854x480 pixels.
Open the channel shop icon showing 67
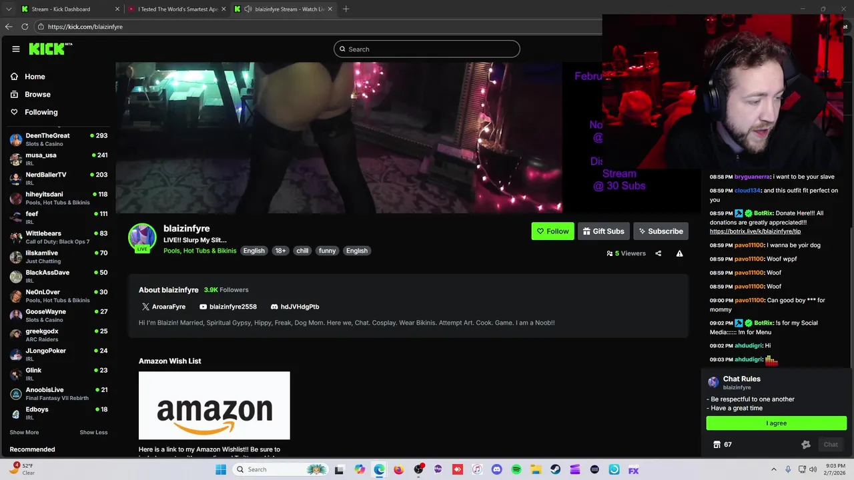(x=722, y=444)
